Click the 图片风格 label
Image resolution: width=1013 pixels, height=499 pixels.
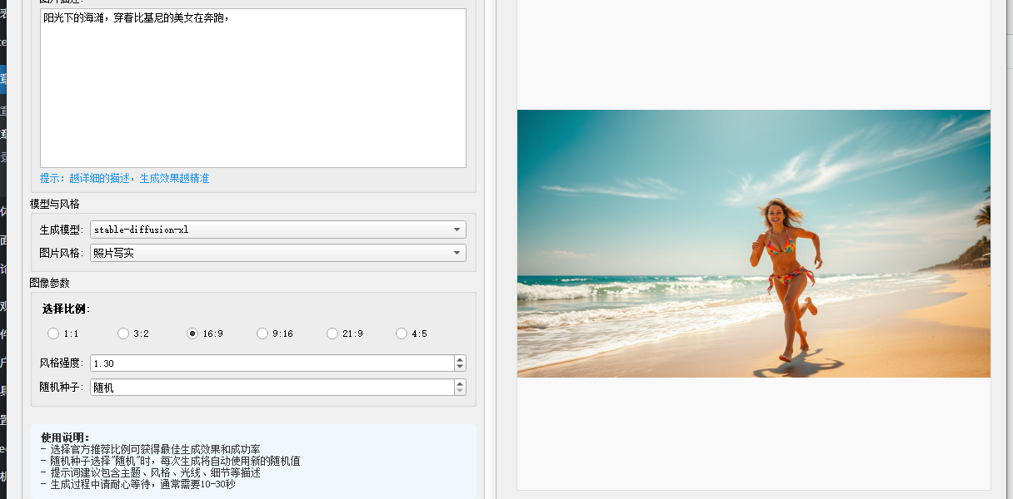pyautogui.click(x=62, y=253)
